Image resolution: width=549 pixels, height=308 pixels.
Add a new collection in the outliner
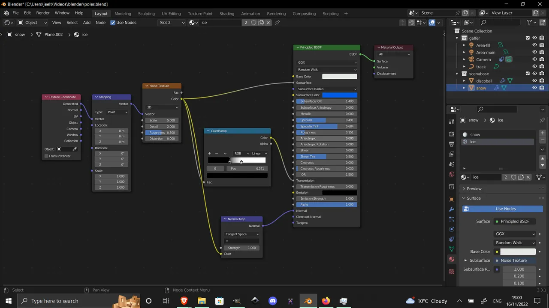point(542,22)
